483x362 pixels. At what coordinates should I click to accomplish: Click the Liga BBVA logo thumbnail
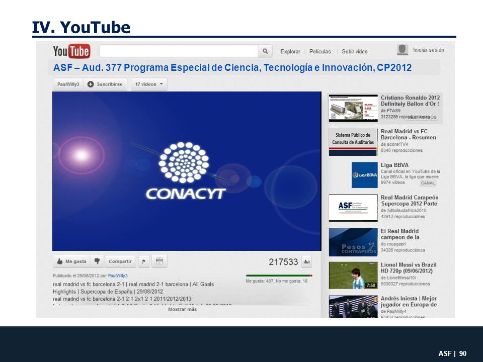[x=365, y=175]
